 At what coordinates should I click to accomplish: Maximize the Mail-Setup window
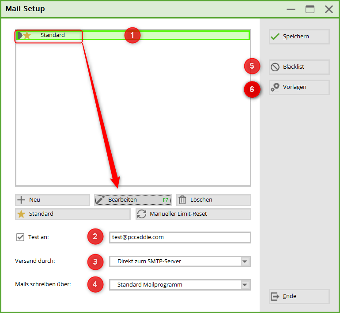(310, 9)
